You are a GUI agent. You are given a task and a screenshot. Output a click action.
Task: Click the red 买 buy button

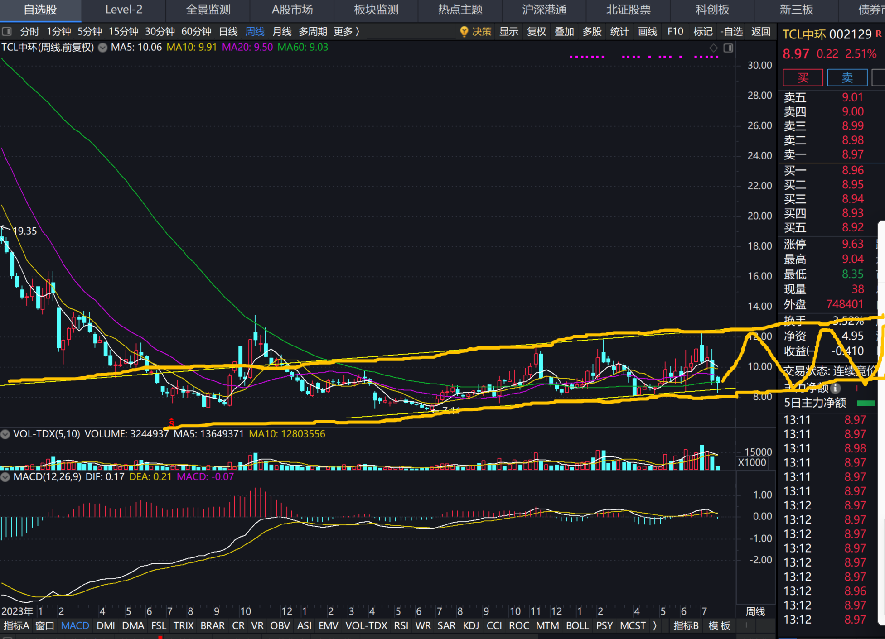803,77
